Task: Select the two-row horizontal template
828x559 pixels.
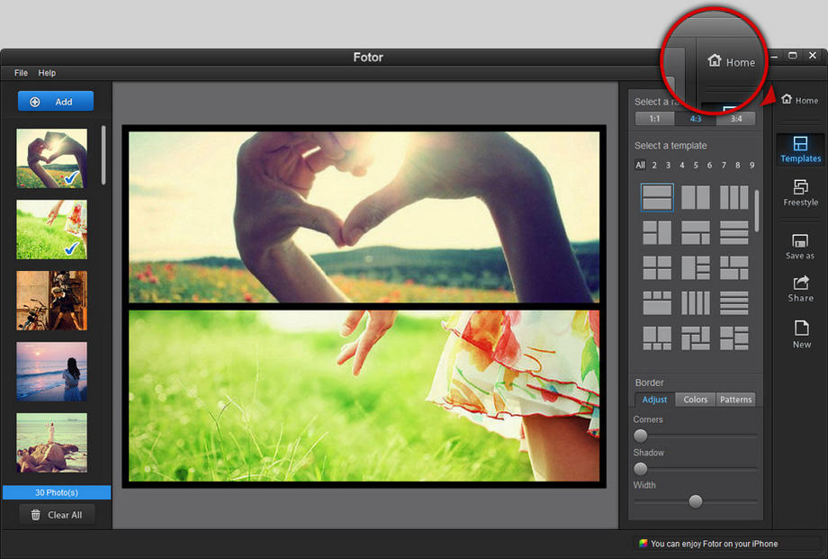Action: (x=657, y=198)
